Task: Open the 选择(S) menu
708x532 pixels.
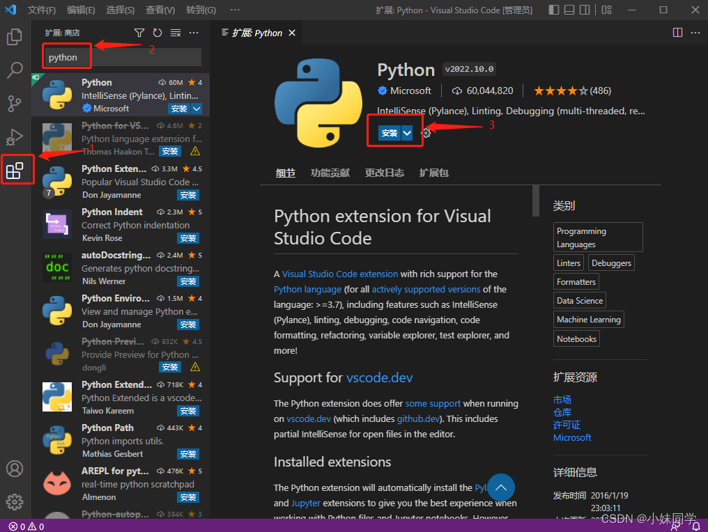Action: pyautogui.click(x=120, y=10)
